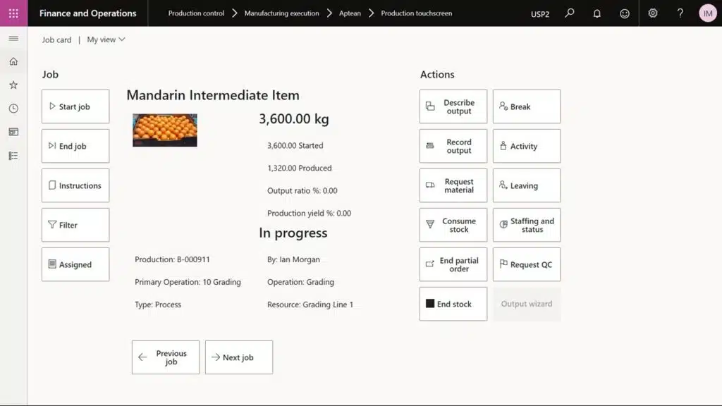722x406 pixels.
Task: Click the mandarin product thumbnail
Action: point(164,130)
